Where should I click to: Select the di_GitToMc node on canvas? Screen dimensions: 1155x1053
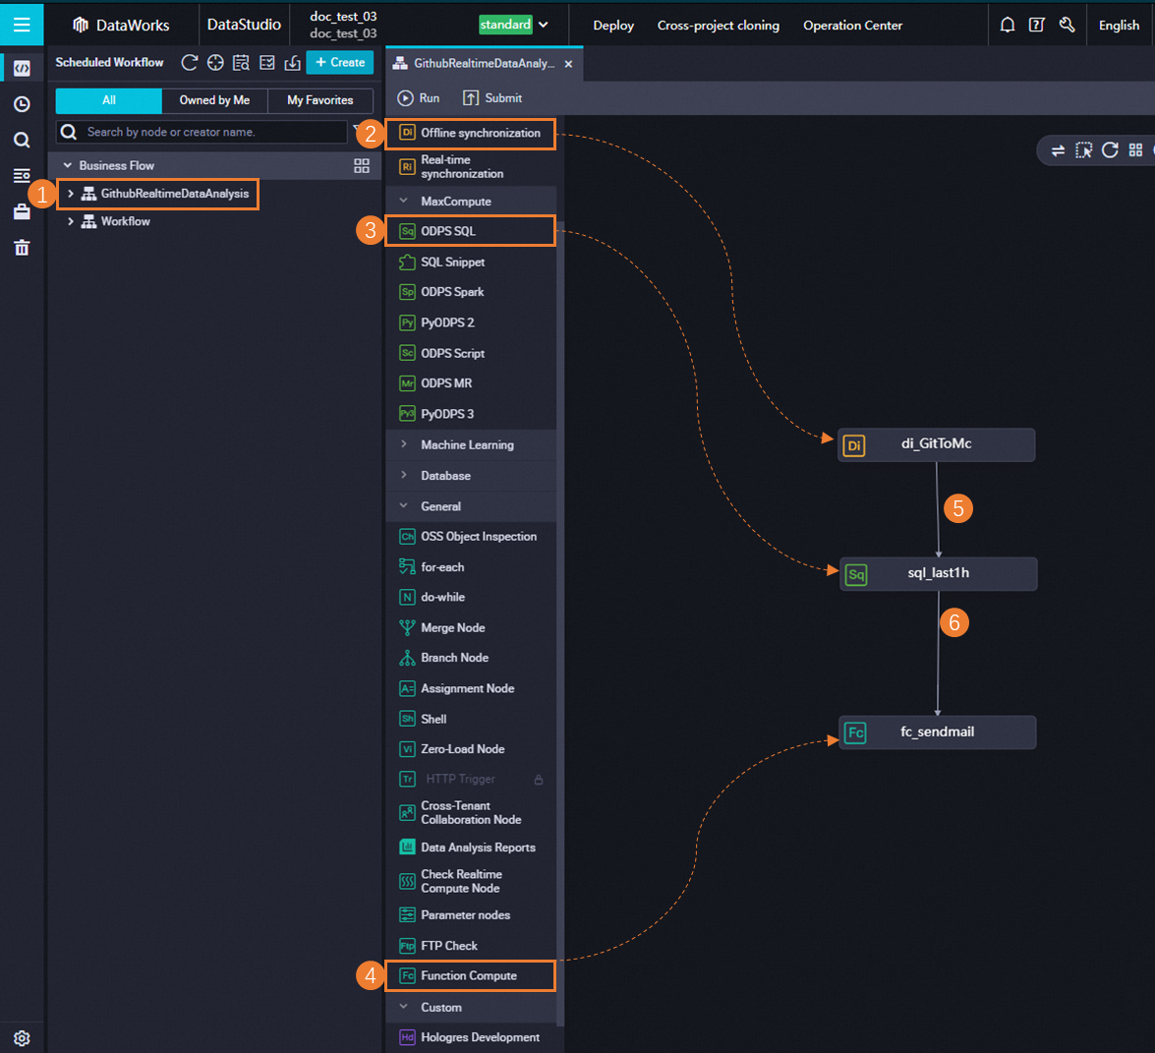pyautogui.click(x=936, y=444)
